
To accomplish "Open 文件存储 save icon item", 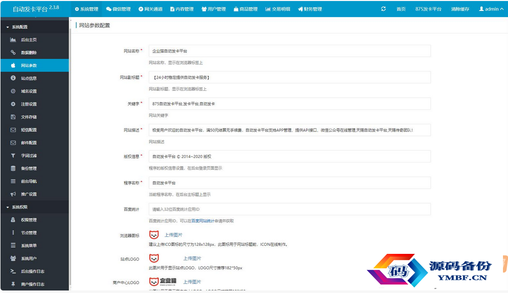I will [x=35, y=117].
